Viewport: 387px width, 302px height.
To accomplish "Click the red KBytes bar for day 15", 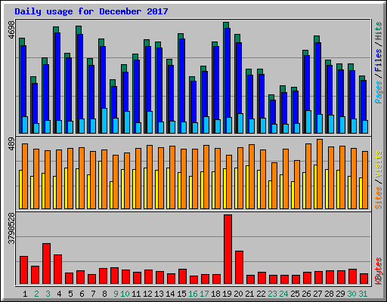I will point(182,276).
